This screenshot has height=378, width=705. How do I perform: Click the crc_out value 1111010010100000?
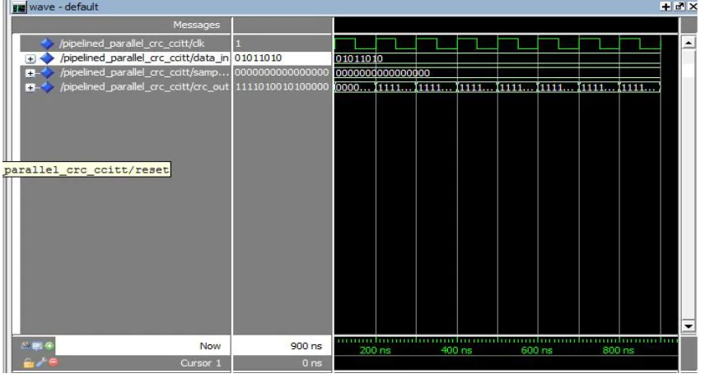282,86
